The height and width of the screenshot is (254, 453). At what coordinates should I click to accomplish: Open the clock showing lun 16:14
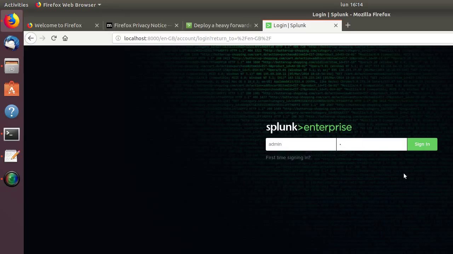click(x=351, y=5)
